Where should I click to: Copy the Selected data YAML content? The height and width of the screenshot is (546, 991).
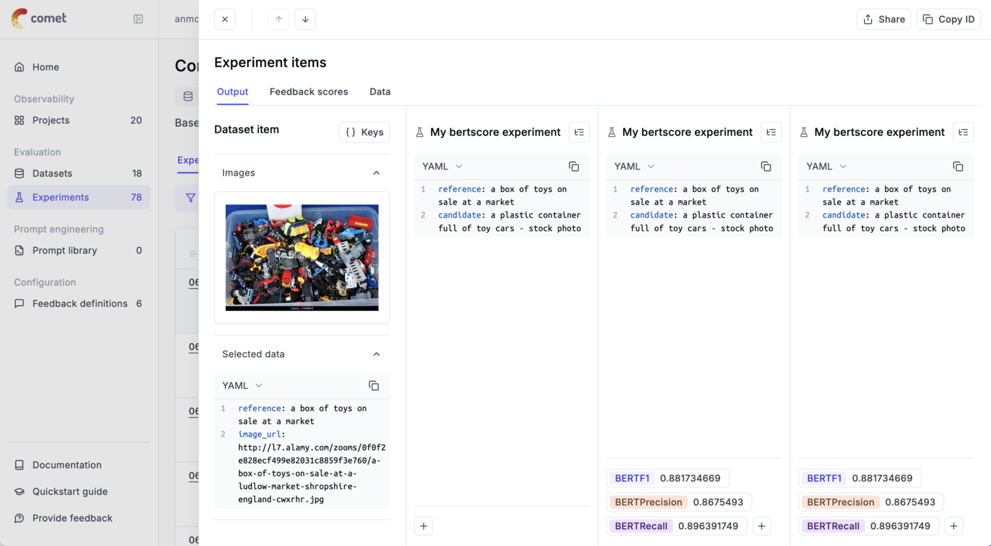coord(374,385)
